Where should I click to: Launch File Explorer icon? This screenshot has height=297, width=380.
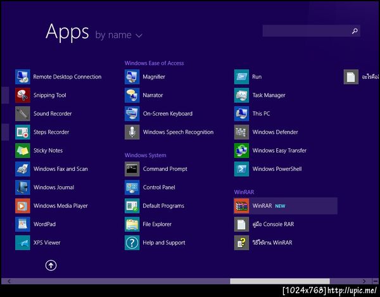pyautogui.click(x=132, y=224)
